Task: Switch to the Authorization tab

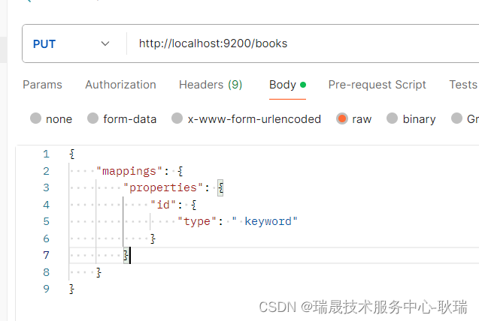Action: 120,85
